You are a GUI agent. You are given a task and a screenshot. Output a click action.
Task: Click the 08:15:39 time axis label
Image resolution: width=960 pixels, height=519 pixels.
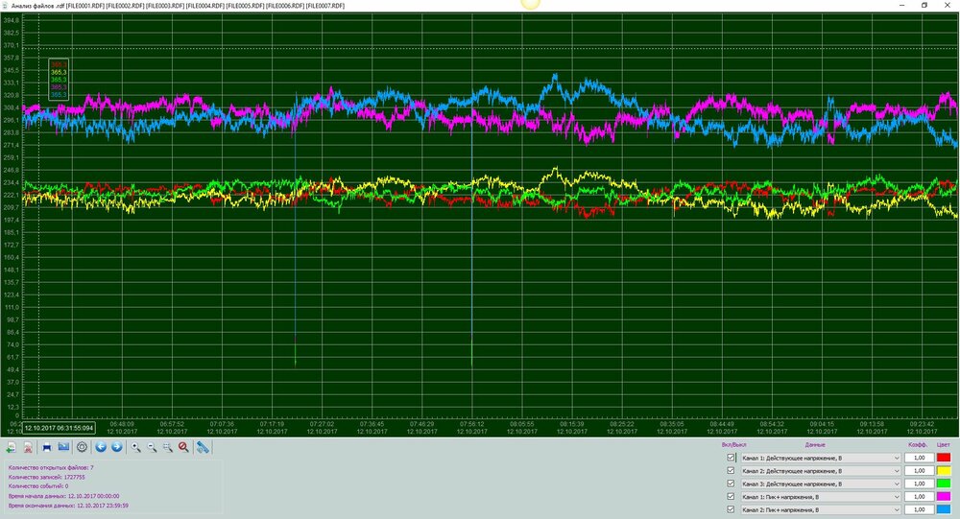[572, 423]
